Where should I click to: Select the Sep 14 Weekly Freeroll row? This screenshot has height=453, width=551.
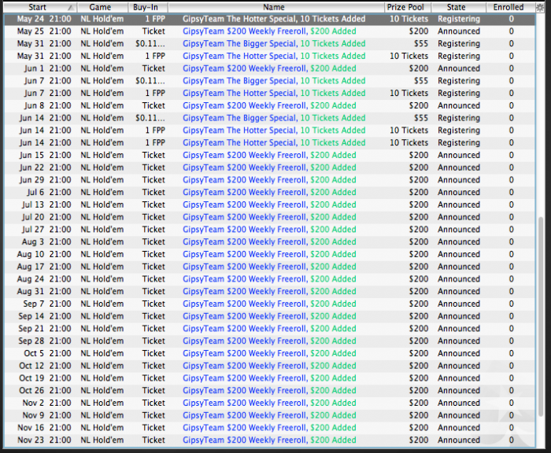(269, 316)
